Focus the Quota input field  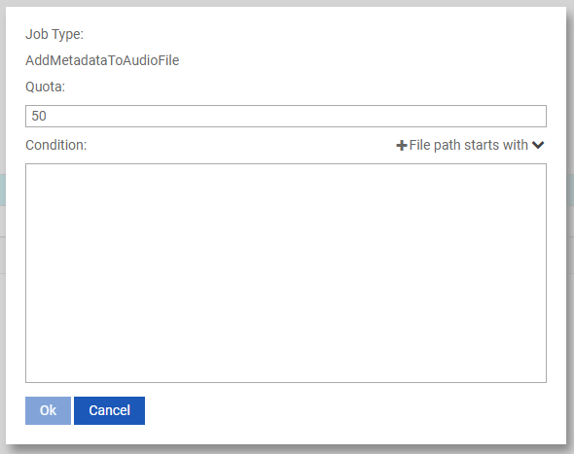tap(286, 117)
